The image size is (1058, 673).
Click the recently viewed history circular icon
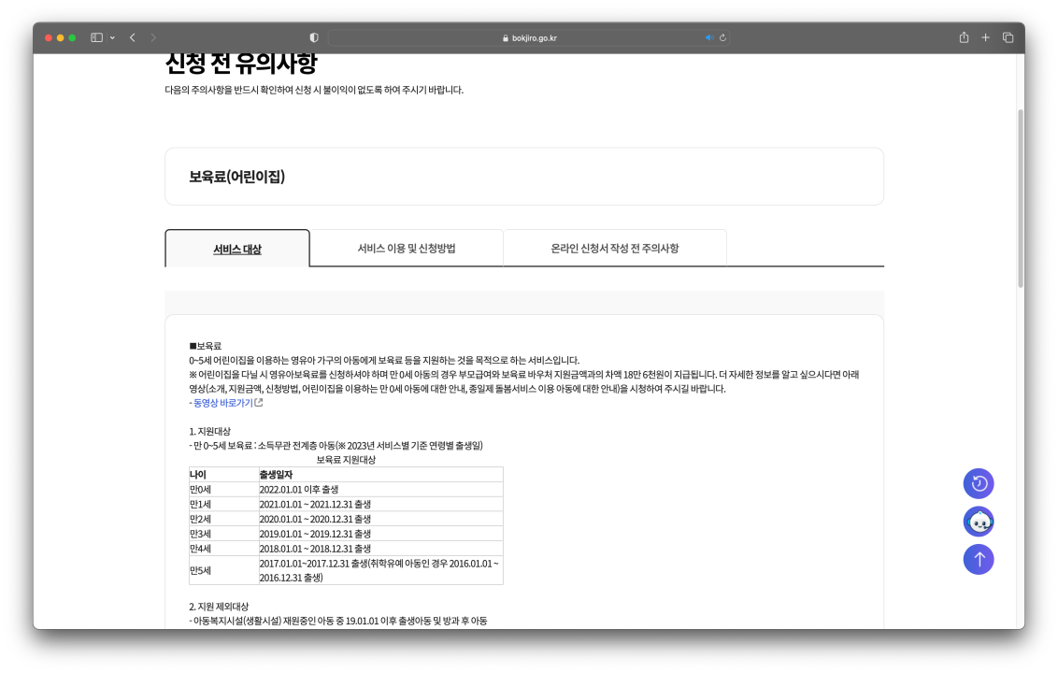click(x=979, y=483)
